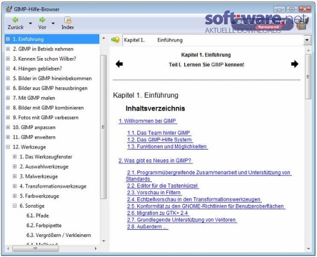Expand 7. Mit GIMP malen node
Viewport: 317px width, 257px height.
click(x=8, y=98)
